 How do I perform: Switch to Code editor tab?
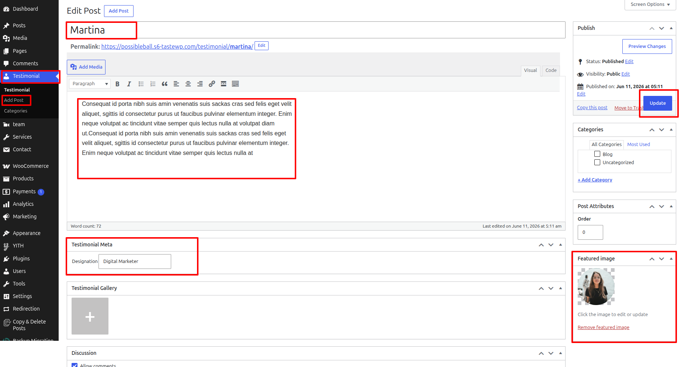[551, 70]
